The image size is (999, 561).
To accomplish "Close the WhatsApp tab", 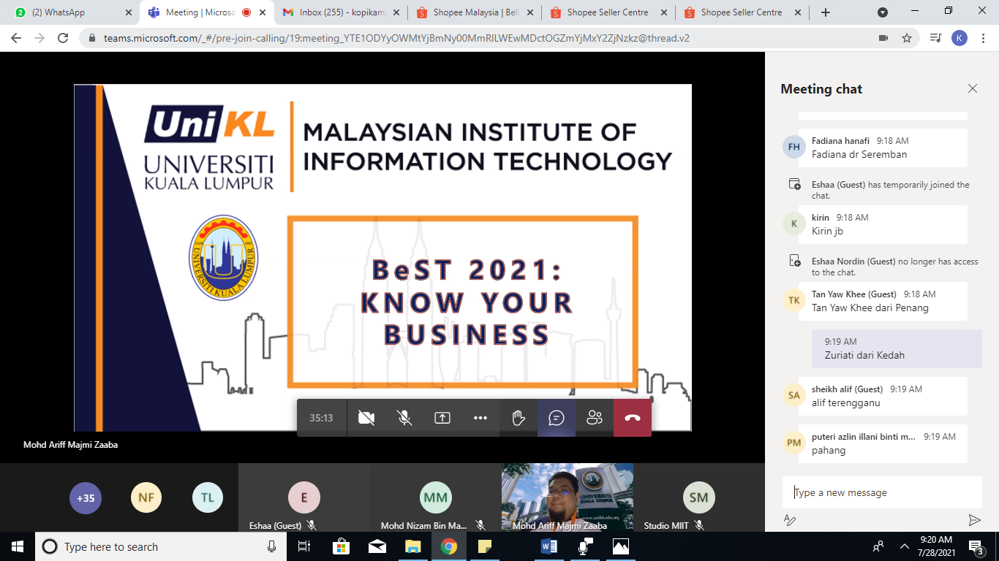I will pos(129,12).
